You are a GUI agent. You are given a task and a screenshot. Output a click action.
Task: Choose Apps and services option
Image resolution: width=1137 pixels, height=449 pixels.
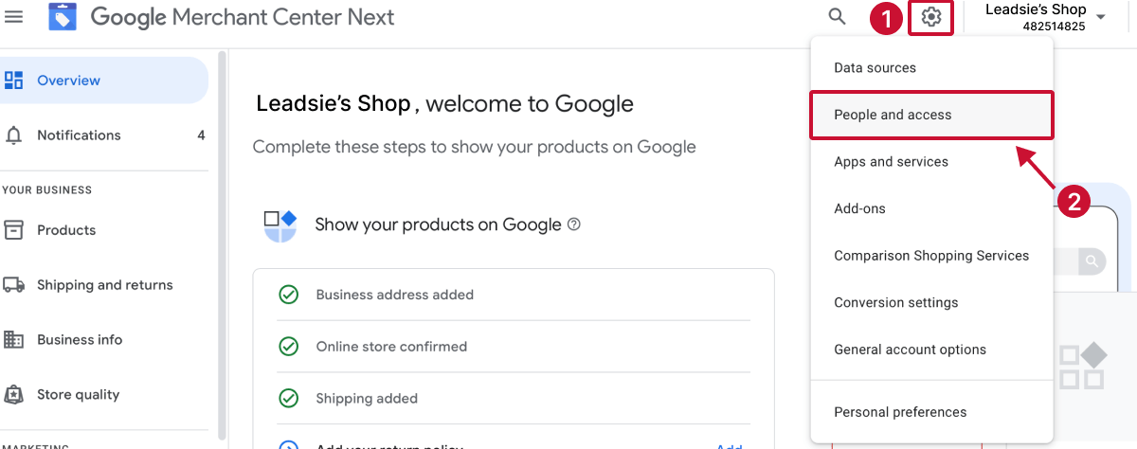click(x=891, y=162)
